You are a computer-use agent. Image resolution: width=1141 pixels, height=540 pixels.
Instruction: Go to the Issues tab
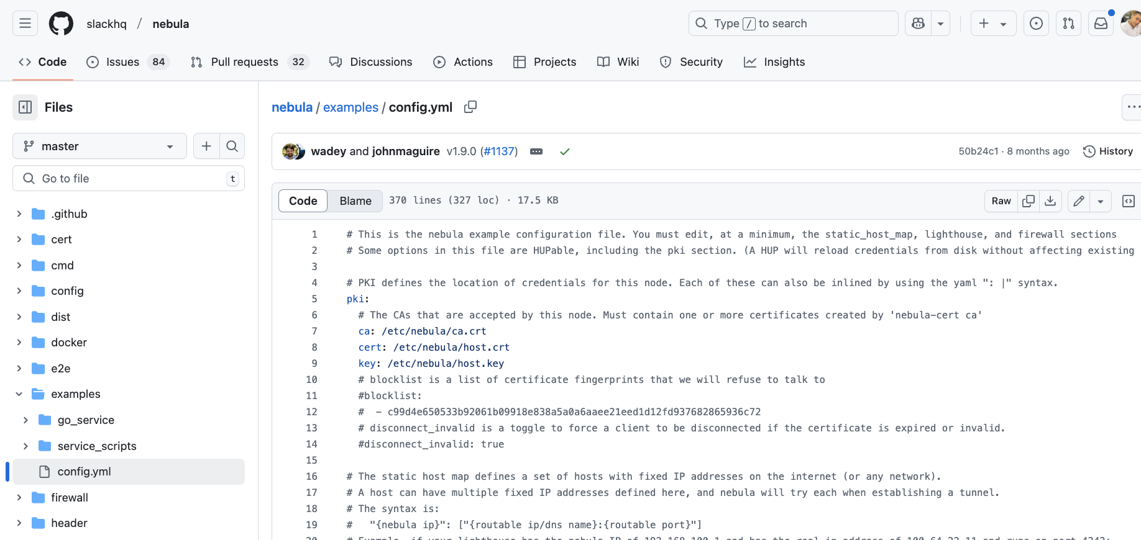point(122,62)
